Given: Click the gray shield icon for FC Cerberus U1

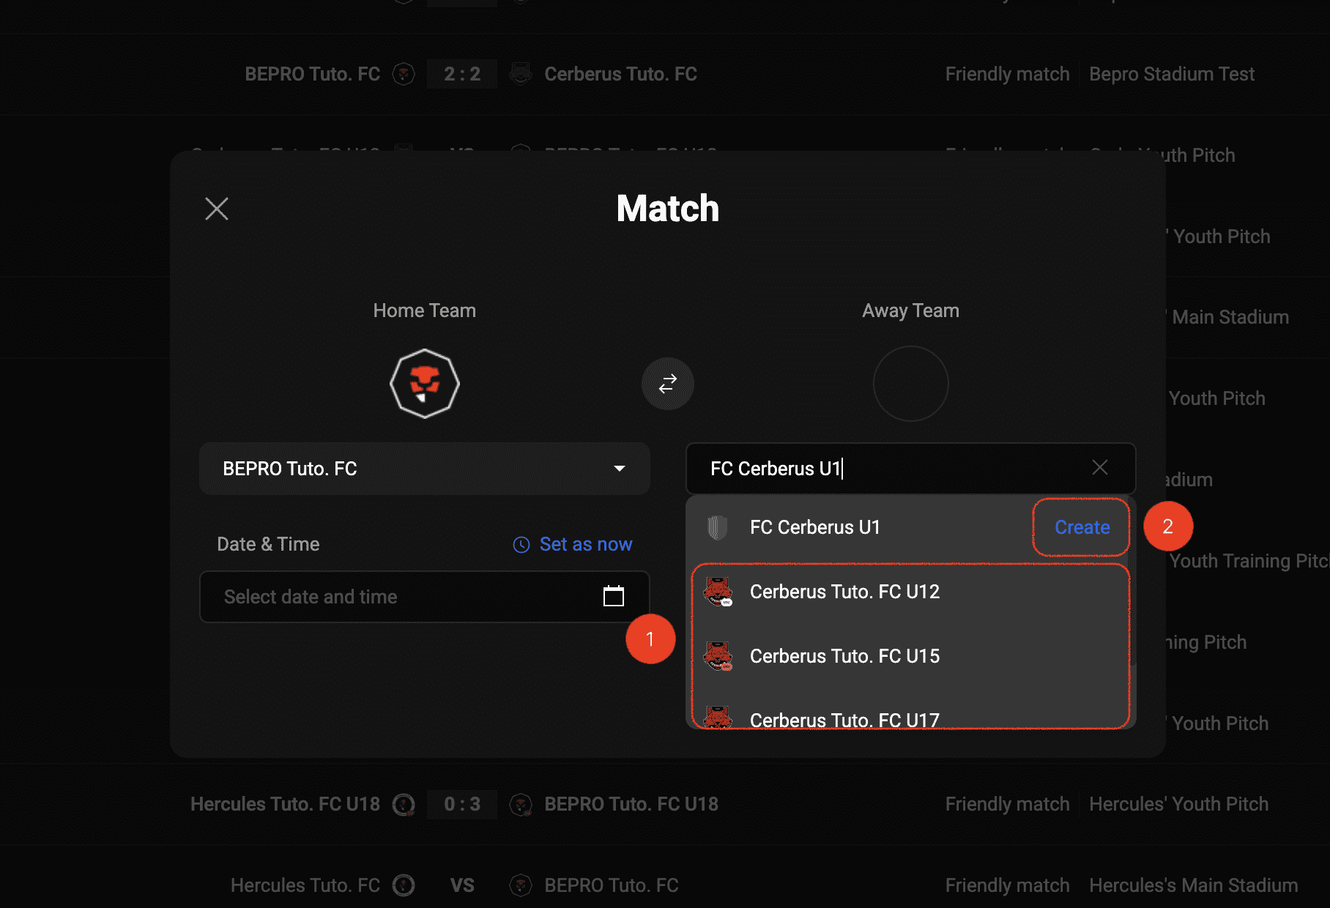Looking at the screenshot, I should 718,527.
